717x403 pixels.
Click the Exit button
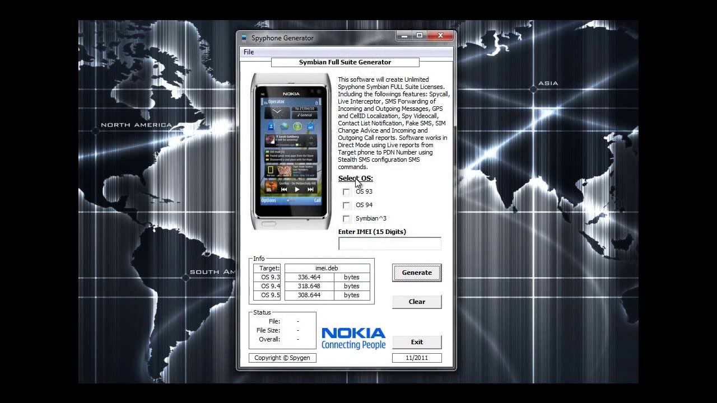pyautogui.click(x=417, y=342)
